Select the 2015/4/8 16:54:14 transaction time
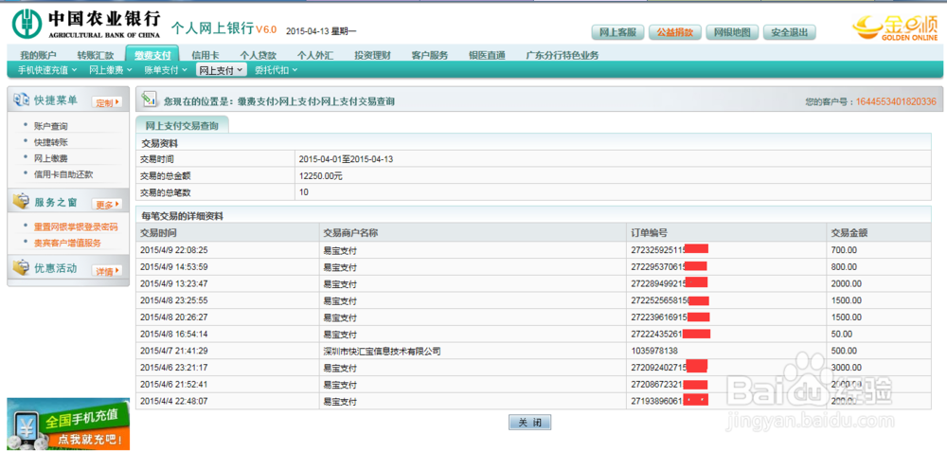The width and height of the screenshot is (947, 453). [x=174, y=334]
